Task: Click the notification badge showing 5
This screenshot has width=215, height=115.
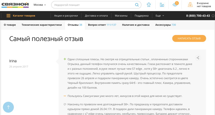Action: (177, 3)
